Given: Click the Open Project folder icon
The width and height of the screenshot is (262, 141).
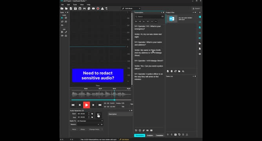Looking at the screenshot, I should click(x=66, y=9).
